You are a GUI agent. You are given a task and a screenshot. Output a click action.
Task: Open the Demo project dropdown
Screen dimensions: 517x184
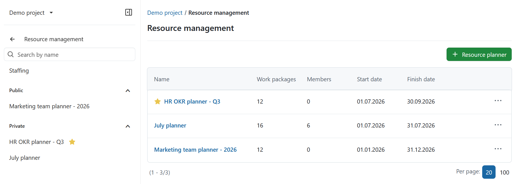pyautogui.click(x=31, y=13)
